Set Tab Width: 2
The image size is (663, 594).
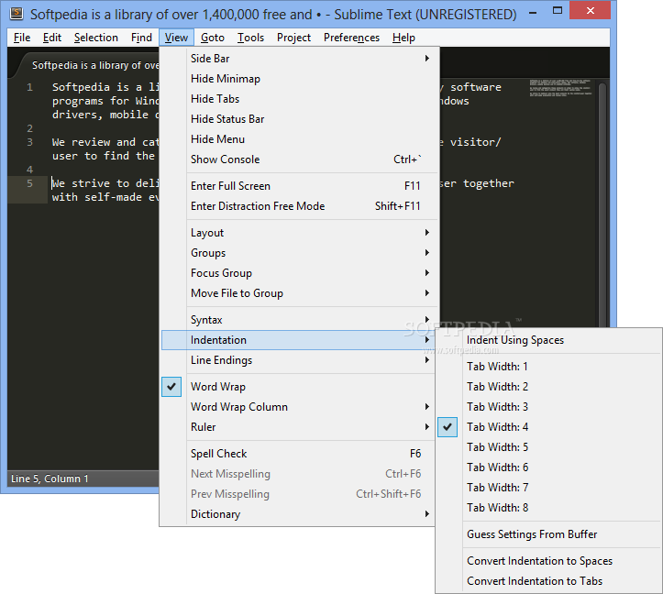point(548,387)
